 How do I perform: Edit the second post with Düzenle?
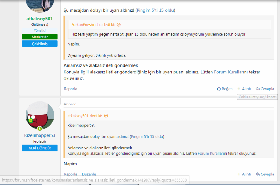(x=89, y=174)
